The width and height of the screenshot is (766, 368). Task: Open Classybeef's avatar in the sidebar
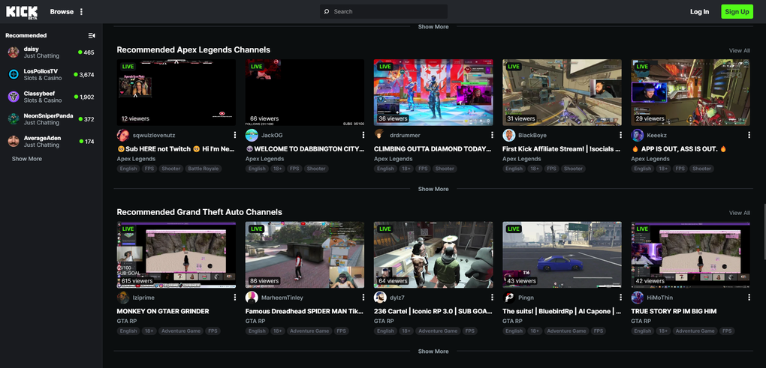(14, 97)
